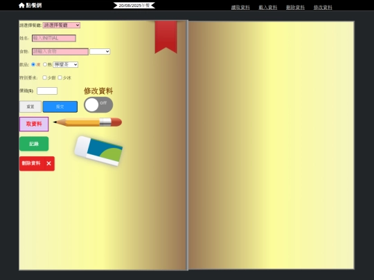Open the 請選擇餐廳 restaurant dropdown
The image size is (374, 280).
[x=62, y=25]
